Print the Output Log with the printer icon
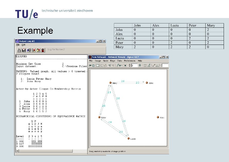This screenshot has width=229, height=162. [x=19, y=50]
